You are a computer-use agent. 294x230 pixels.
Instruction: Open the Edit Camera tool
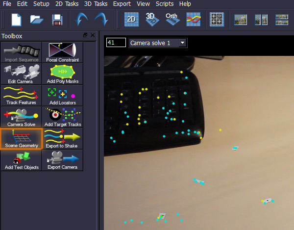pos(22,74)
